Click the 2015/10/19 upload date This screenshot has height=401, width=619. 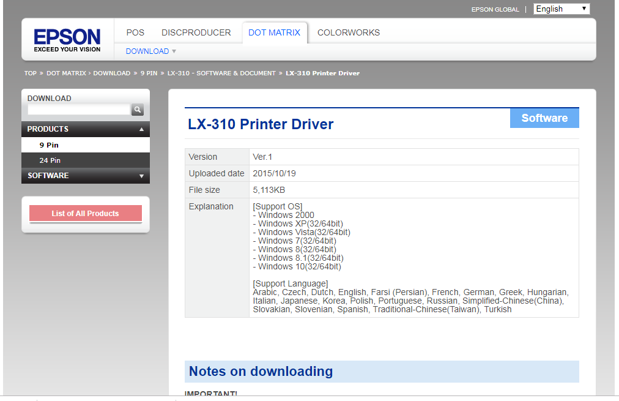pos(275,173)
